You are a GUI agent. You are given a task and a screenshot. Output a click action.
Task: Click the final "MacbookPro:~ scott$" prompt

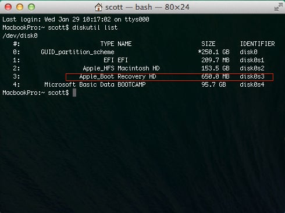coord(35,93)
